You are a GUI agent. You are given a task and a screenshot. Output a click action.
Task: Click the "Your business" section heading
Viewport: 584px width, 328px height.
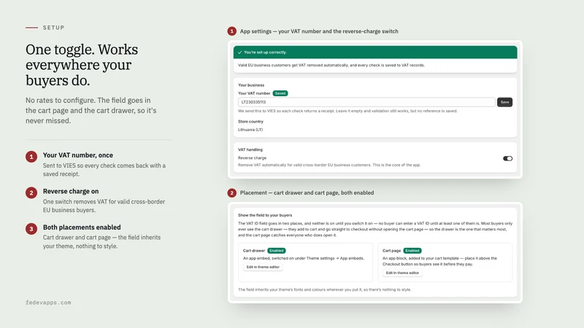pos(251,85)
